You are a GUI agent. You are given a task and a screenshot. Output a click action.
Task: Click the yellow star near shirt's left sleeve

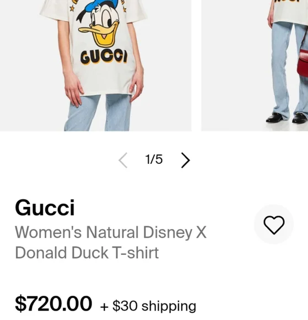point(72,9)
